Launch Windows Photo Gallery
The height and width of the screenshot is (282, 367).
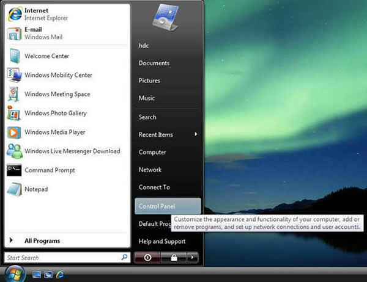point(55,114)
